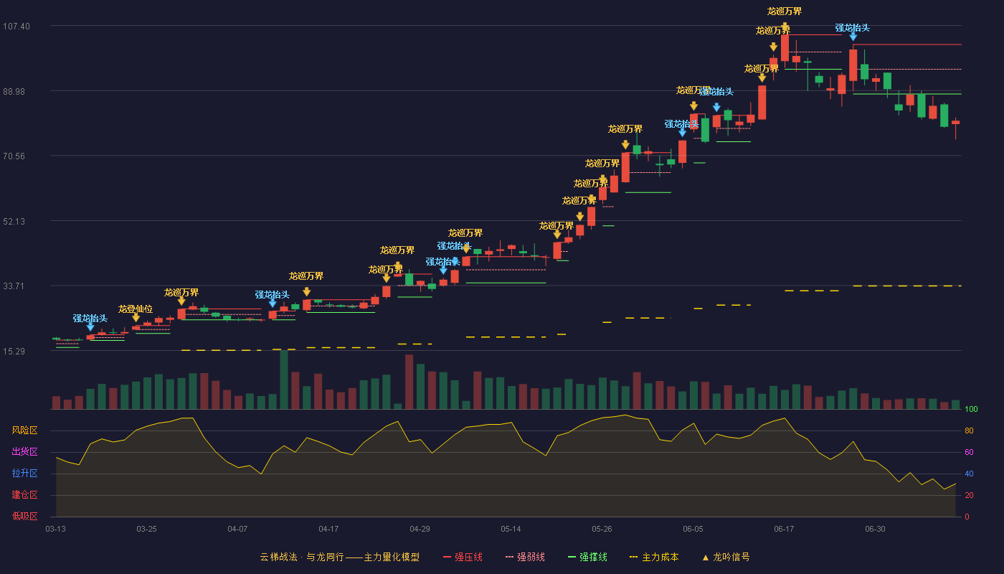Toggle the 龙吟信号 legend item

(x=726, y=557)
